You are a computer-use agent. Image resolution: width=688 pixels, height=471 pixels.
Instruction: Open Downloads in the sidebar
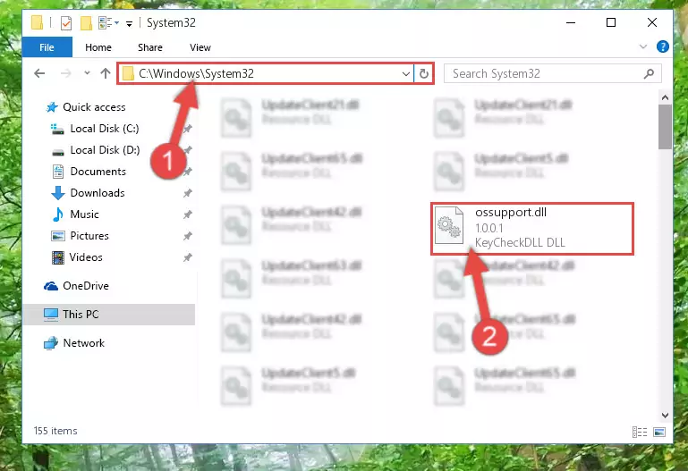coord(98,193)
